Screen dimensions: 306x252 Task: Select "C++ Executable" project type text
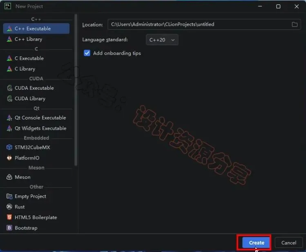(x=33, y=29)
